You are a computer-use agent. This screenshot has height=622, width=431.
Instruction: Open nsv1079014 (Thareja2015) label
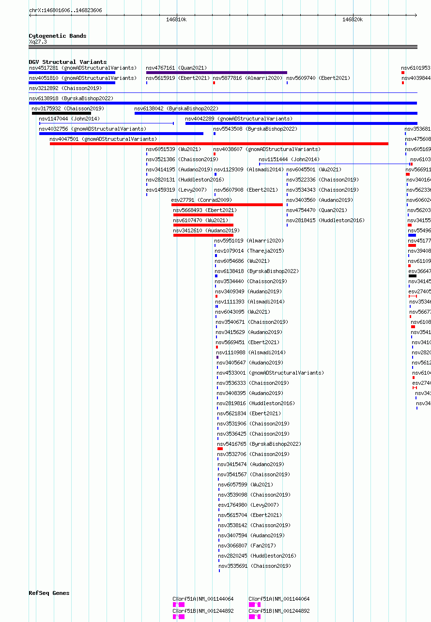(x=250, y=251)
